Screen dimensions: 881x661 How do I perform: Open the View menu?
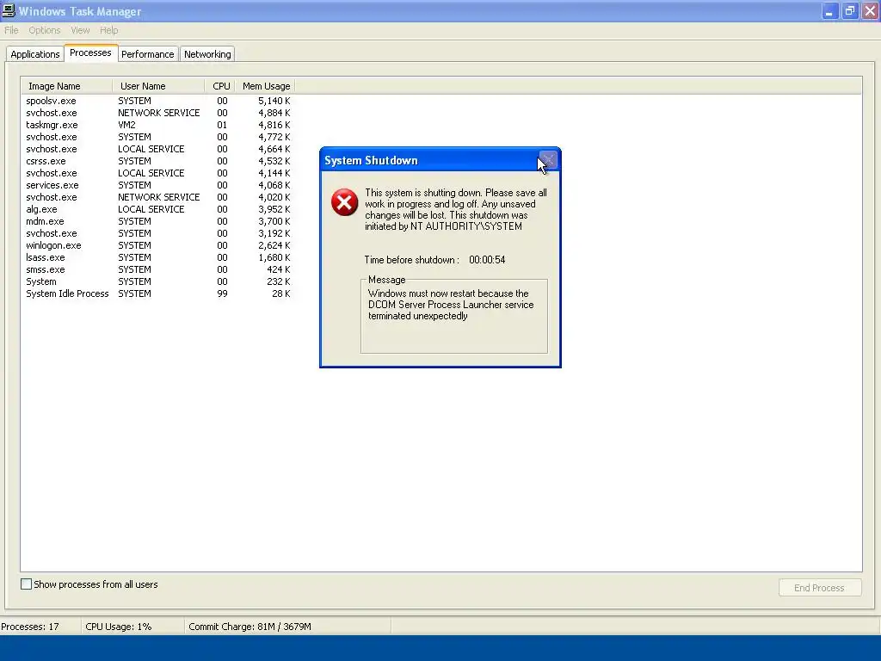(80, 30)
